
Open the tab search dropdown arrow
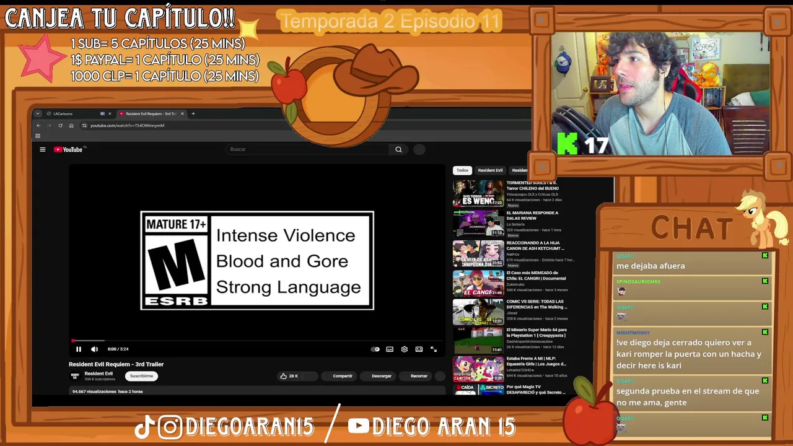[38, 113]
